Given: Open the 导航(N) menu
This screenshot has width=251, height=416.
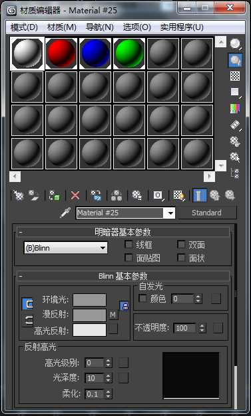Looking at the screenshot, I should pyautogui.click(x=100, y=27).
